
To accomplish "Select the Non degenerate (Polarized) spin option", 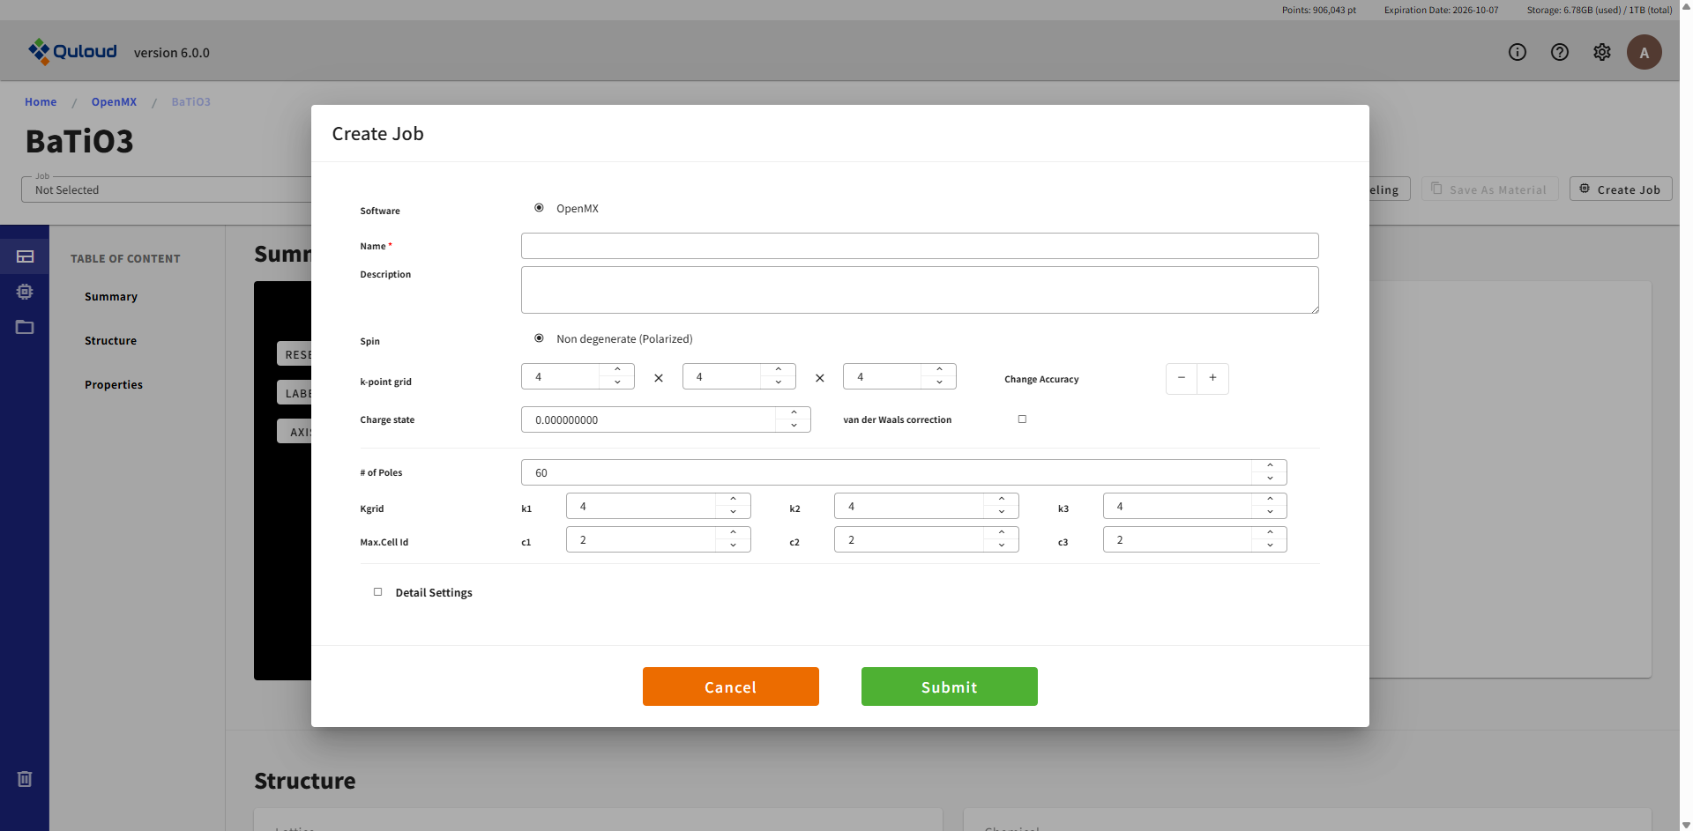I will pyautogui.click(x=539, y=338).
